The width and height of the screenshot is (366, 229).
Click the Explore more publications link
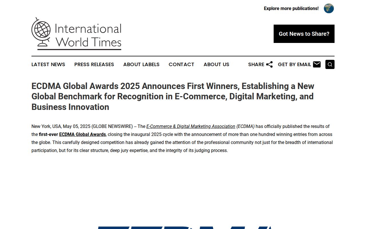click(291, 8)
